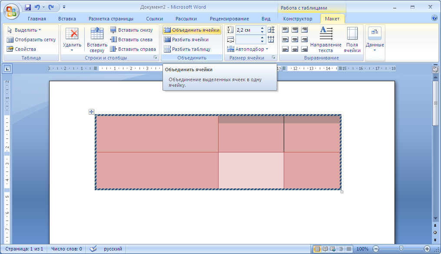Switch to Outline view
This screenshot has height=254, width=441.
tap(341, 249)
